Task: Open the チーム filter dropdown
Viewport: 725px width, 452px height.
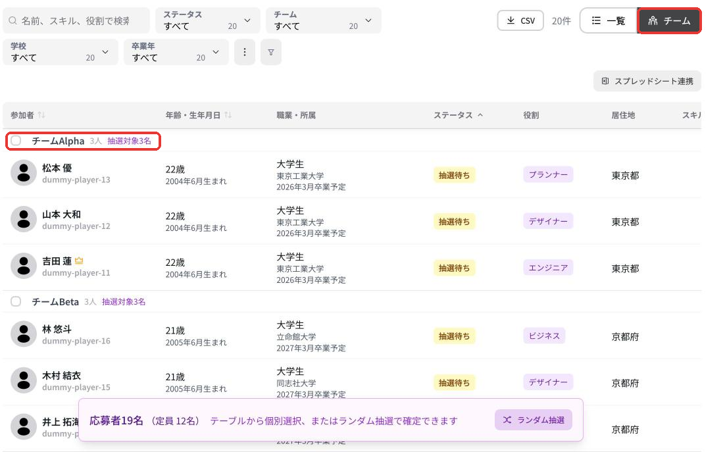Action: 324,21
